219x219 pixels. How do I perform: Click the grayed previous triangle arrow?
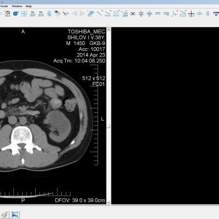74,14
